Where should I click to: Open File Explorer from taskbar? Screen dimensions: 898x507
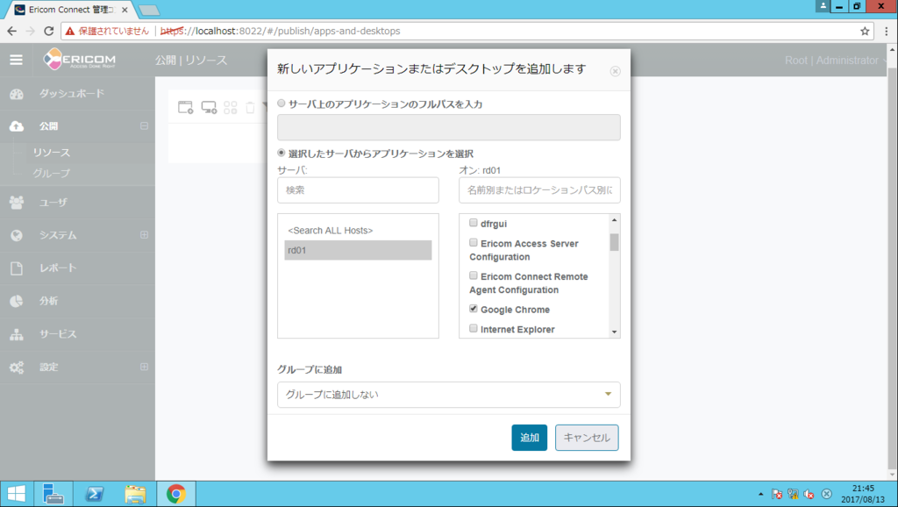pyautogui.click(x=135, y=494)
